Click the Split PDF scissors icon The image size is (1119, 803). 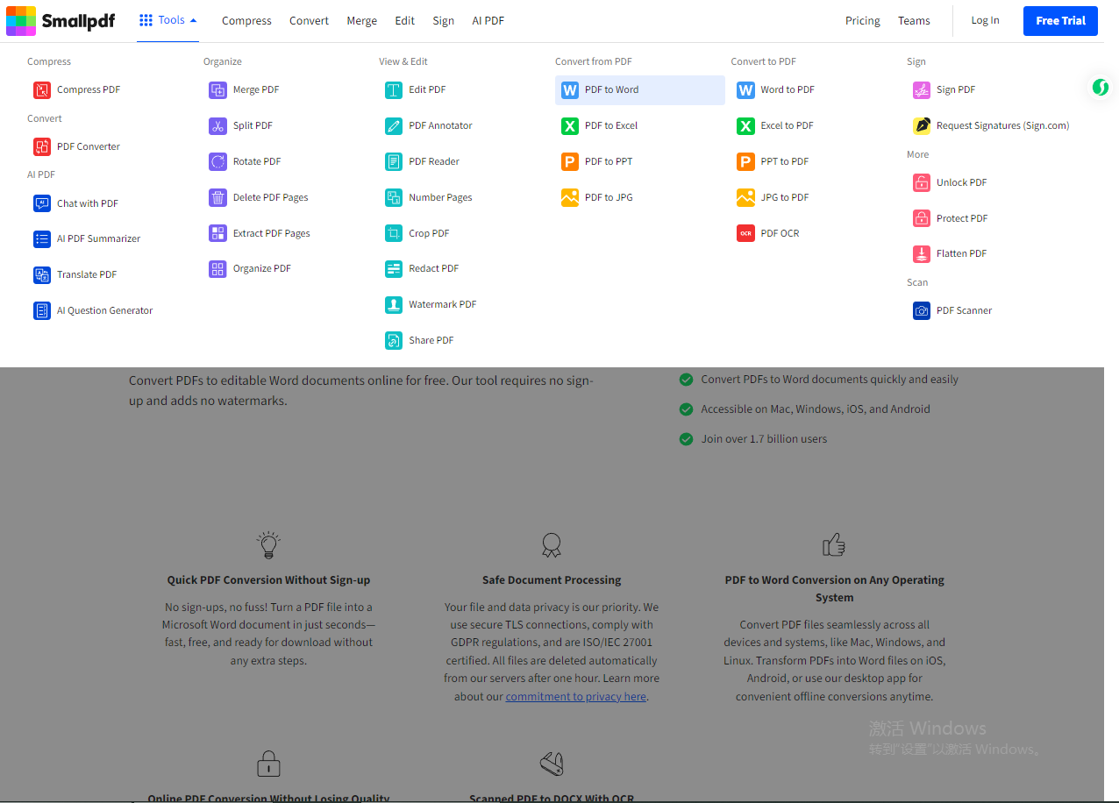click(x=217, y=126)
